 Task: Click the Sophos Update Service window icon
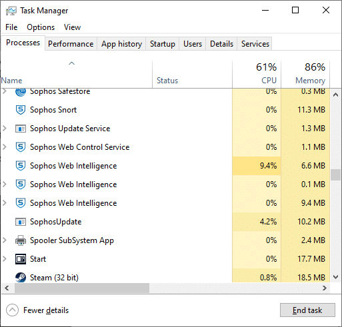tap(21, 129)
